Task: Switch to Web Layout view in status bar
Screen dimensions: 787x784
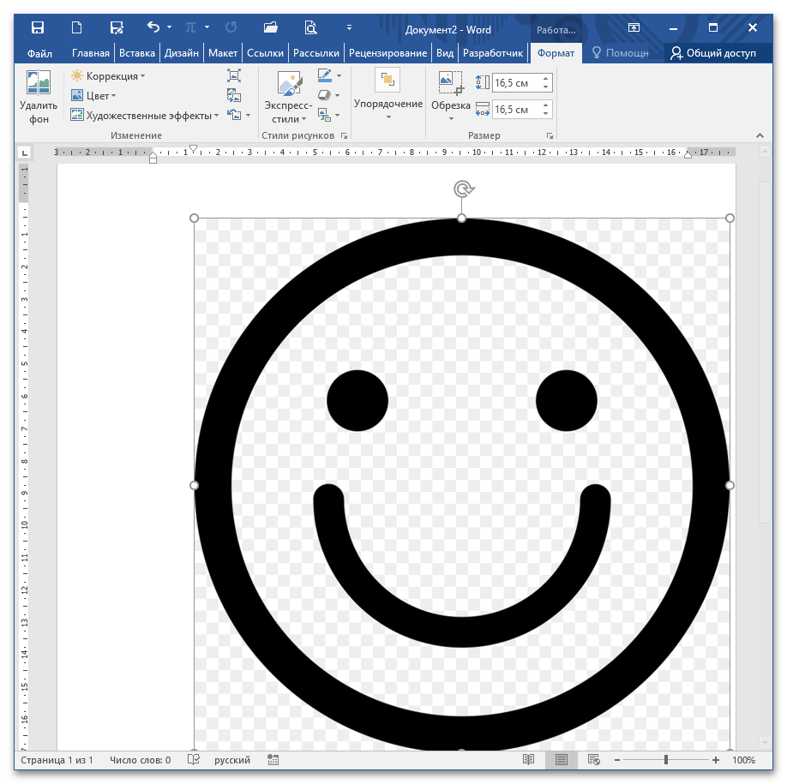Action: pyautogui.click(x=593, y=760)
